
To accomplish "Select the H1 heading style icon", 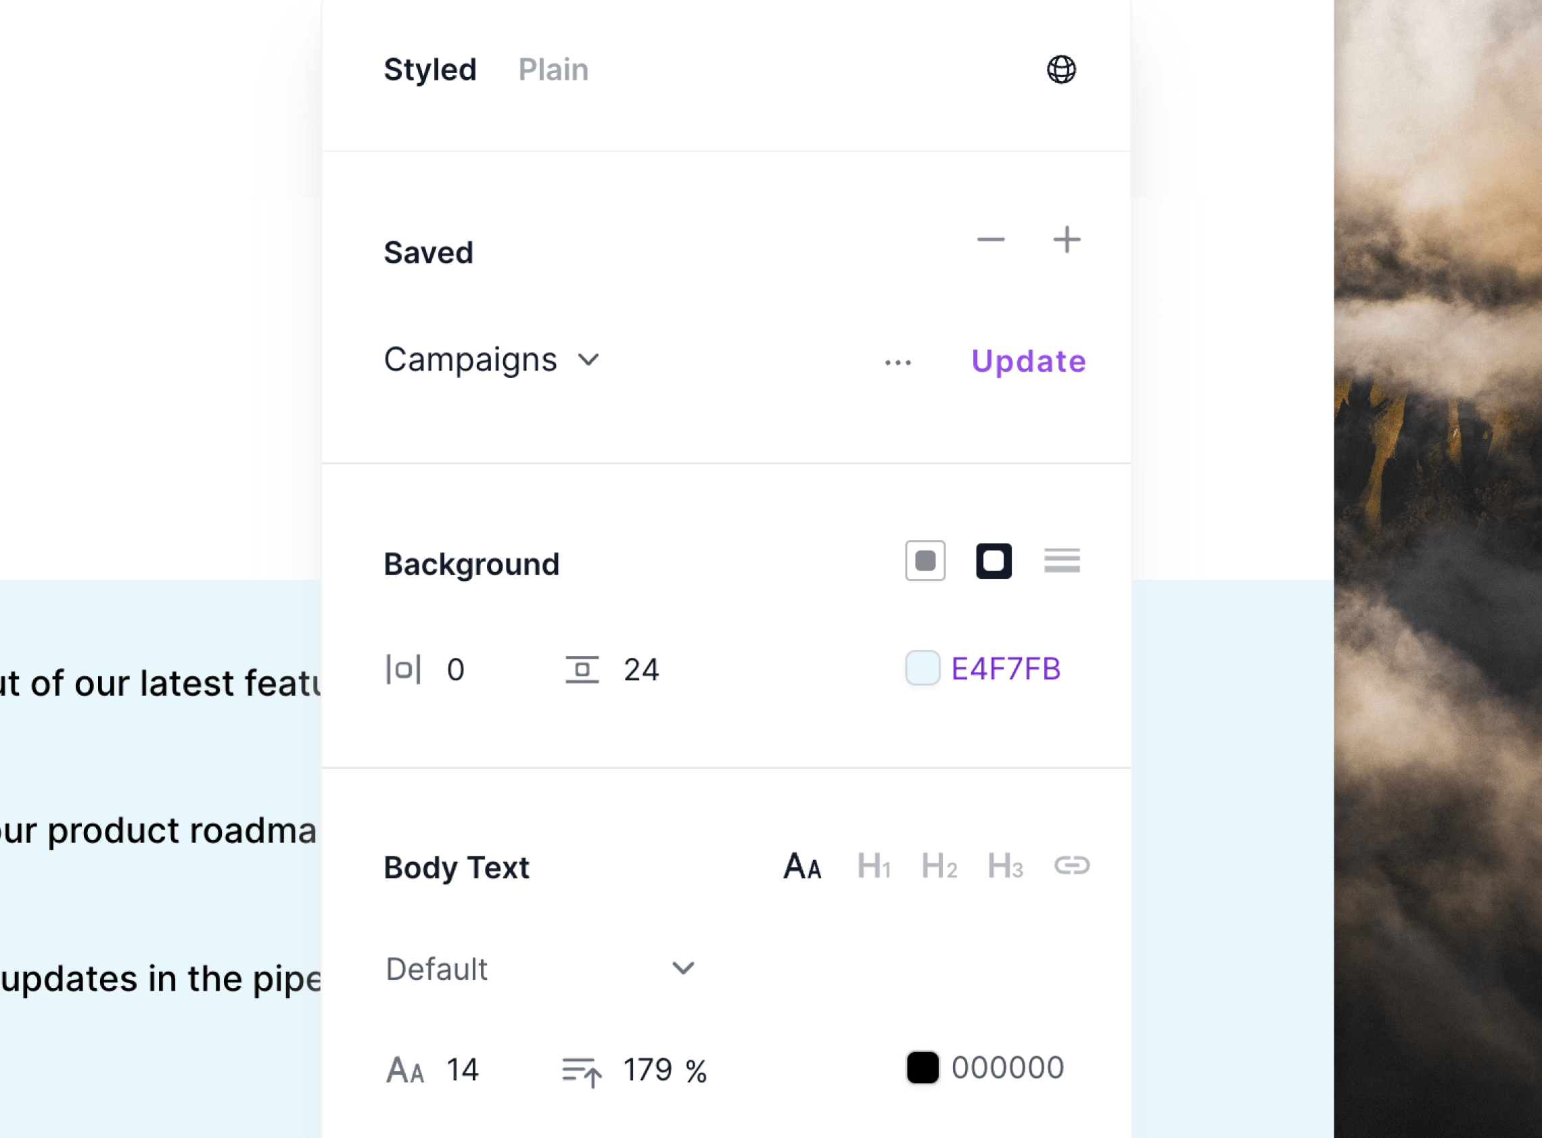I will [874, 866].
